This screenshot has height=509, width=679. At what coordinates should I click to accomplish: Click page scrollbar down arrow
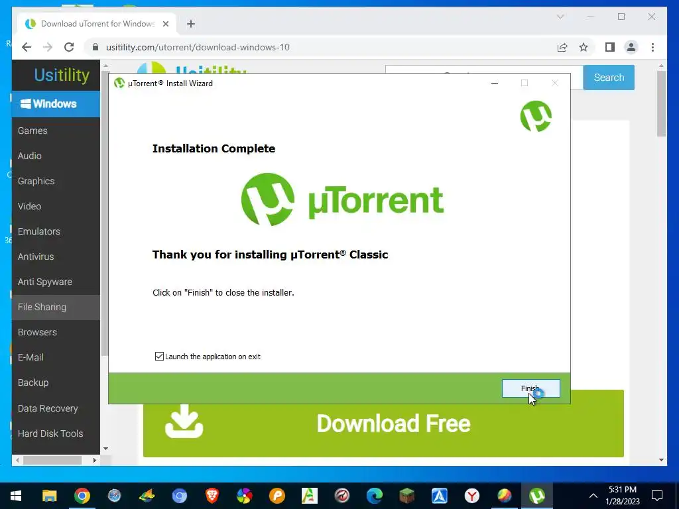pos(661,460)
